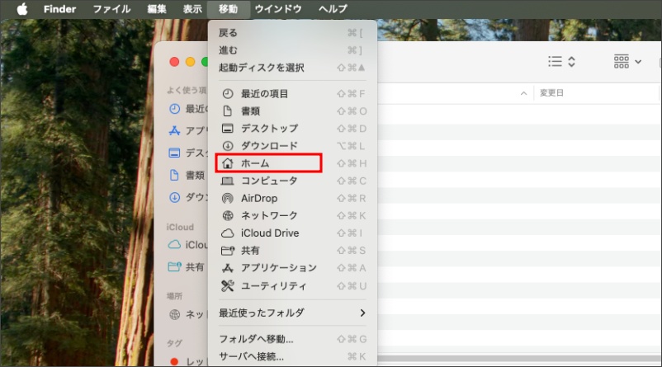Select フォルダへ移動... menu entry

click(256, 339)
